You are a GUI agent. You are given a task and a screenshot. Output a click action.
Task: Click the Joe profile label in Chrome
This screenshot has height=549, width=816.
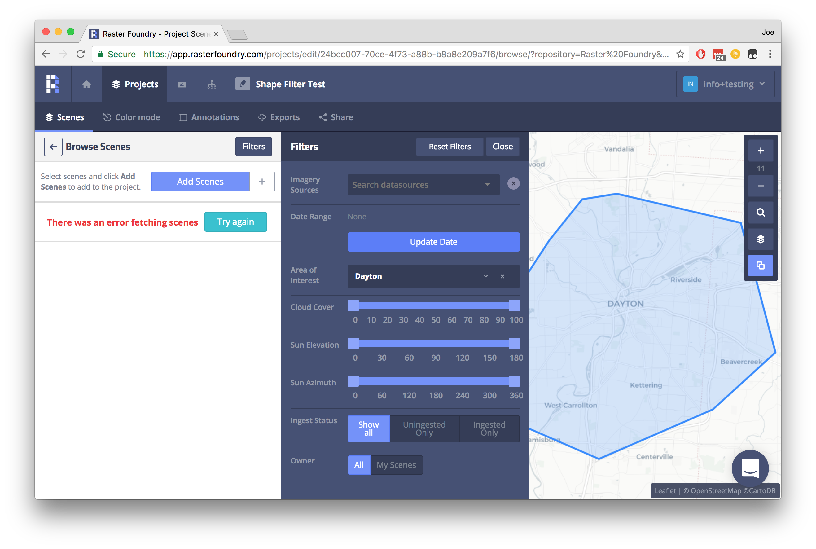pos(768,33)
